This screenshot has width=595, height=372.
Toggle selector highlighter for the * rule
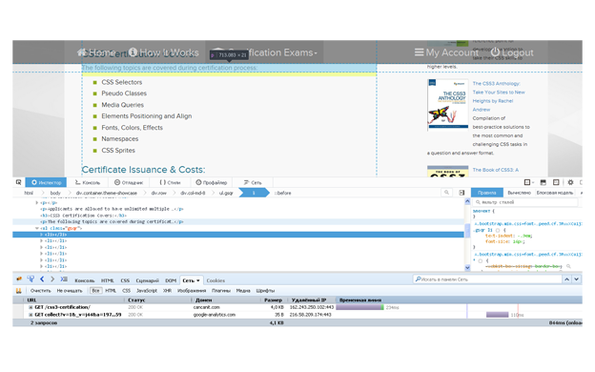(x=481, y=260)
